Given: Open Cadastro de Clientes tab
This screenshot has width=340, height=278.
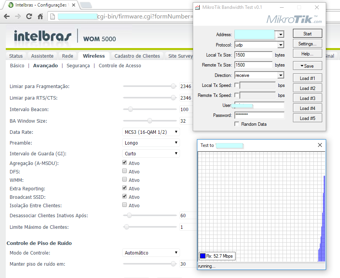Looking at the screenshot, I should (x=137, y=56).
